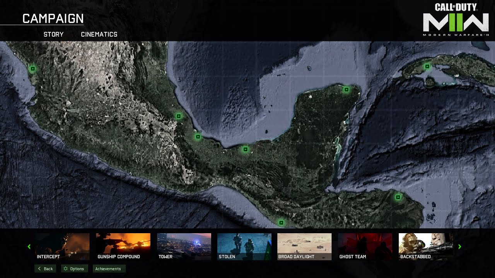Viewport: 495px width, 278px height.
Task: Click the Back button label
Action: pyautogui.click(x=48, y=269)
